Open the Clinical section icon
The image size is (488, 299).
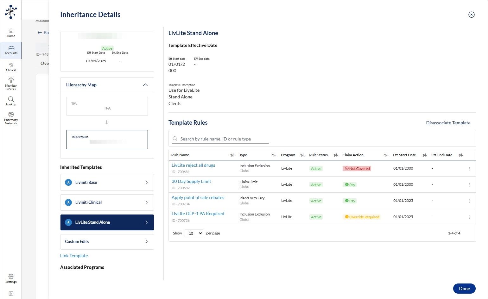[x=11, y=65]
